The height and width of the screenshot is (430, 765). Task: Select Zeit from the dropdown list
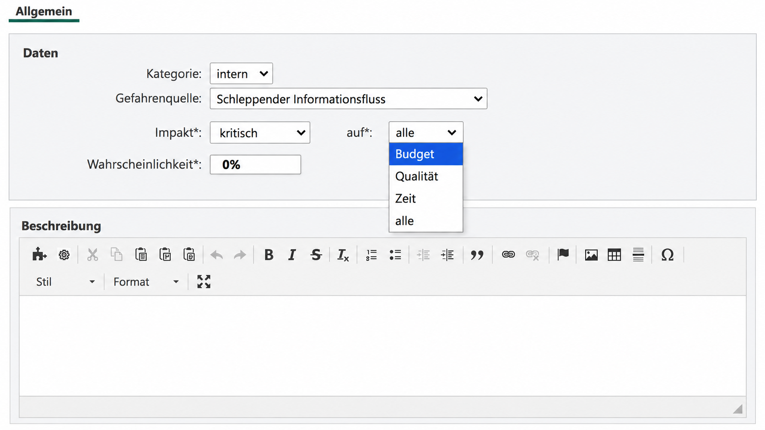click(x=426, y=199)
